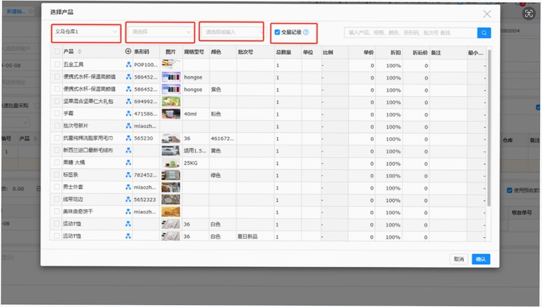
Task: Tick the checkbox for 果糖 大桶
Action: tap(57, 162)
